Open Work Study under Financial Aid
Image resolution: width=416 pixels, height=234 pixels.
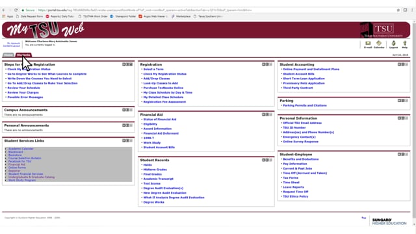pos(152,143)
